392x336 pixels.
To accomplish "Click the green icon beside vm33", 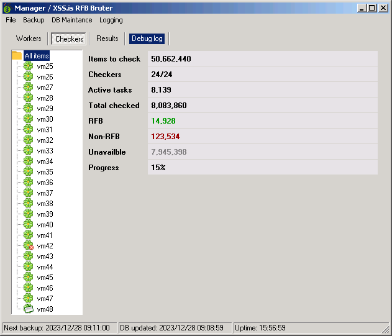I will (28, 150).
